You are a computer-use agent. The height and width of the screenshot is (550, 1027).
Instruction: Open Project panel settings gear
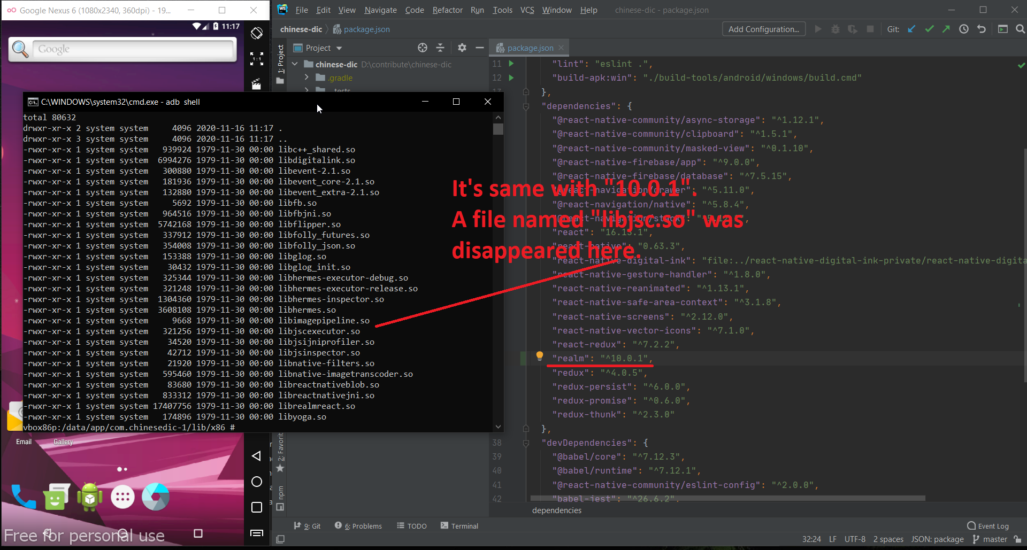462,48
